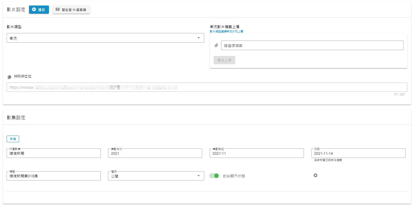The height and width of the screenshot is (206, 414).
Task: Focus the 標題 field with 暗夜新聞第318集
Action: point(54,176)
